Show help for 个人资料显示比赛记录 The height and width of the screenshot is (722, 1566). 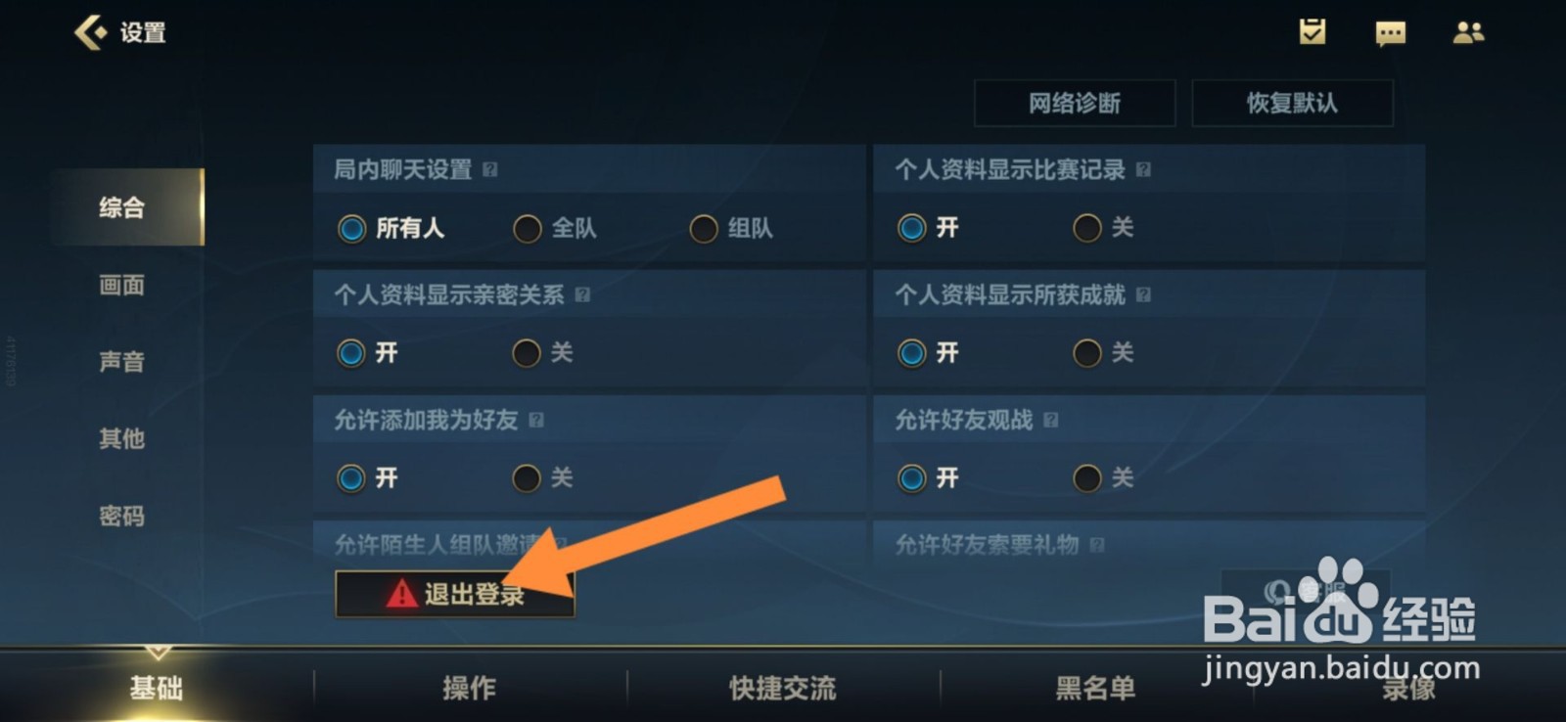[1143, 169]
